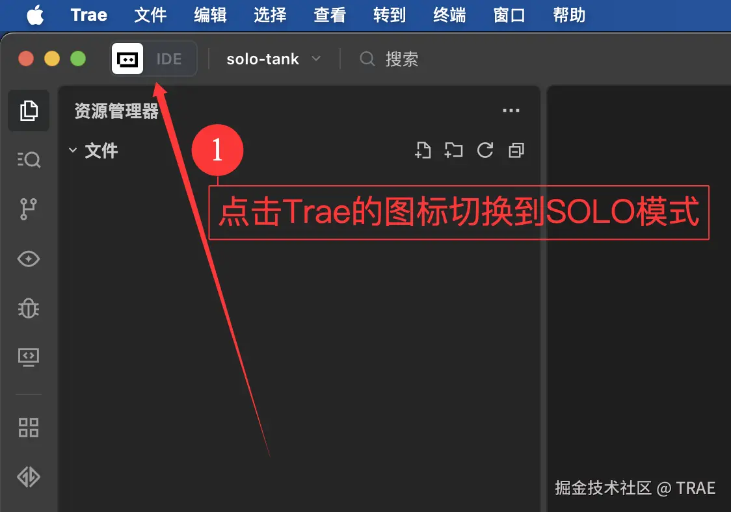Screen dimensions: 731x512
Task: Open the 终端 menu
Action: [x=449, y=16]
